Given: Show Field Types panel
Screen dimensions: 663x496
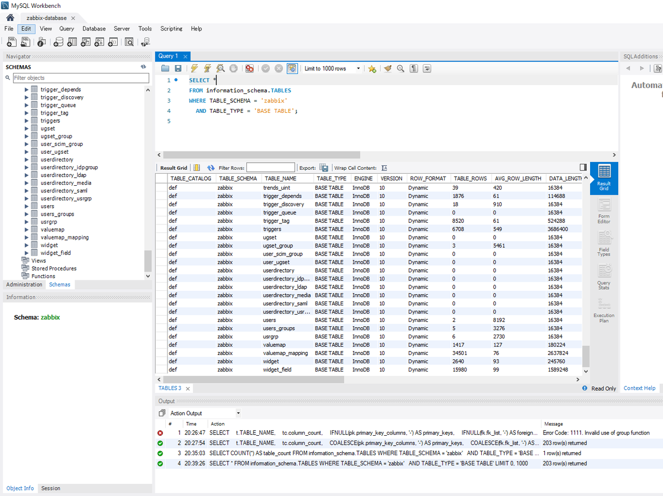Looking at the screenshot, I should pyautogui.click(x=604, y=244).
